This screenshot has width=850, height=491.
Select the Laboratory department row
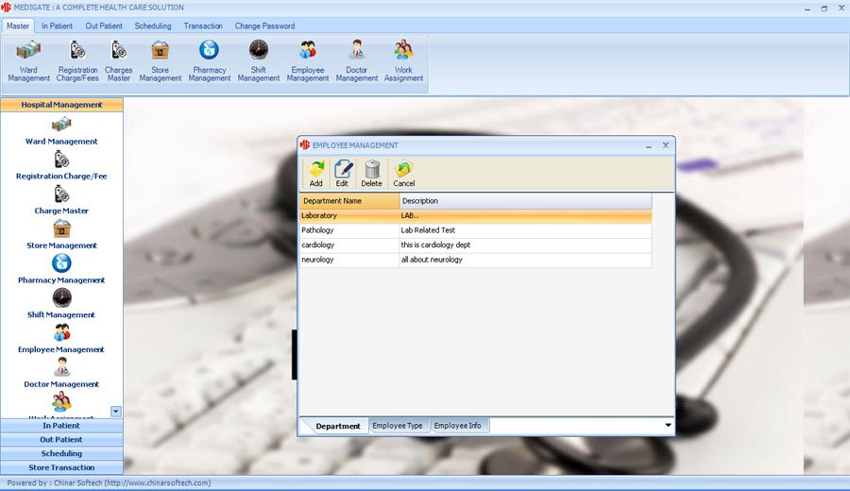(475, 215)
